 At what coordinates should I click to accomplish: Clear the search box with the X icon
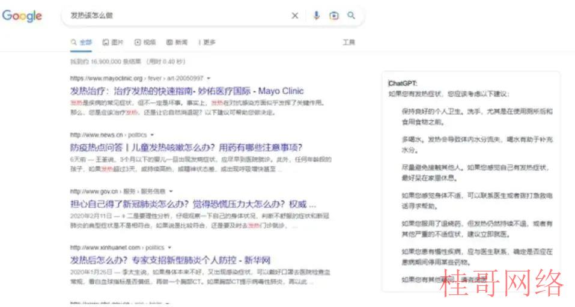click(295, 16)
